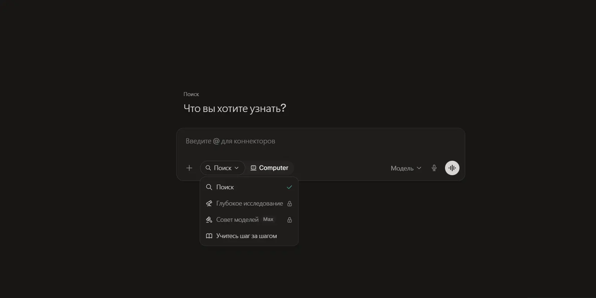Viewport: 596px width, 298px height.
Task: Click the microphone dictation icon
Action: 434,168
